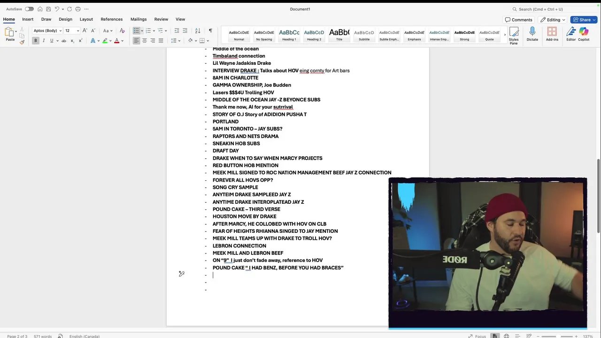Viewport: 601px width, 338px height.
Task: Start Dictate with microphone
Action: pyautogui.click(x=532, y=34)
